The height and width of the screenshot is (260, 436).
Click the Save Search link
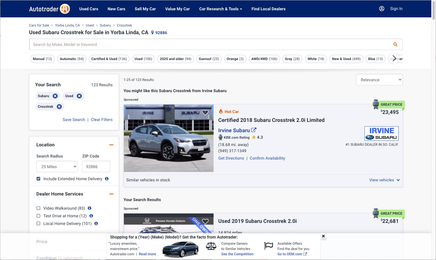pos(74,120)
